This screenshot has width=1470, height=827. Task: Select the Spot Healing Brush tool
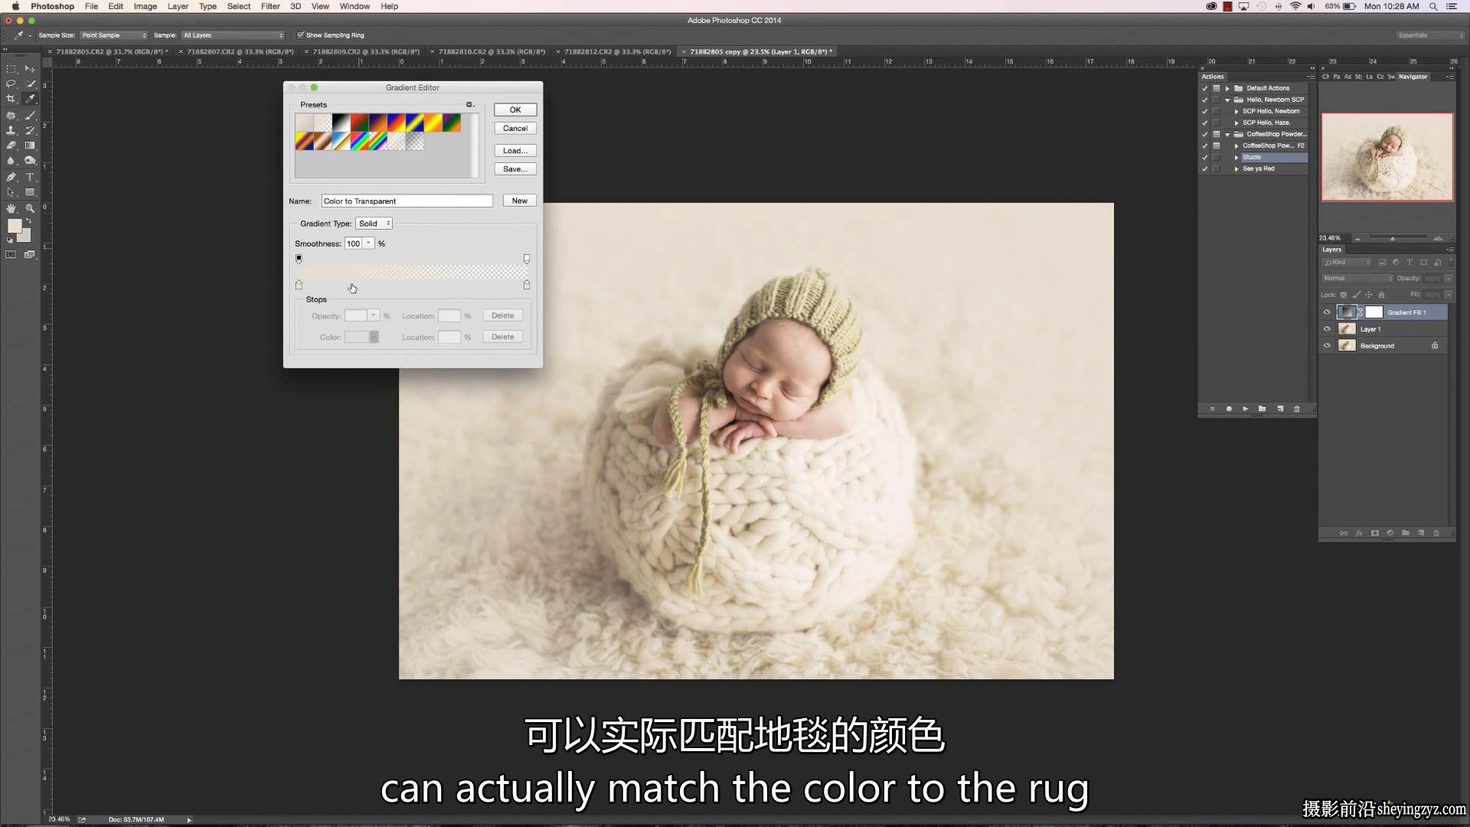pyautogui.click(x=11, y=115)
